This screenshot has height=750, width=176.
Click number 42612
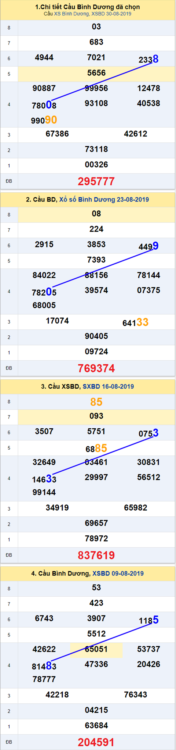point(136,134)
